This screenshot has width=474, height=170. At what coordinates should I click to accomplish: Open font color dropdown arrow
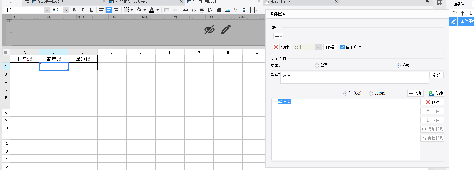[157, 10]
